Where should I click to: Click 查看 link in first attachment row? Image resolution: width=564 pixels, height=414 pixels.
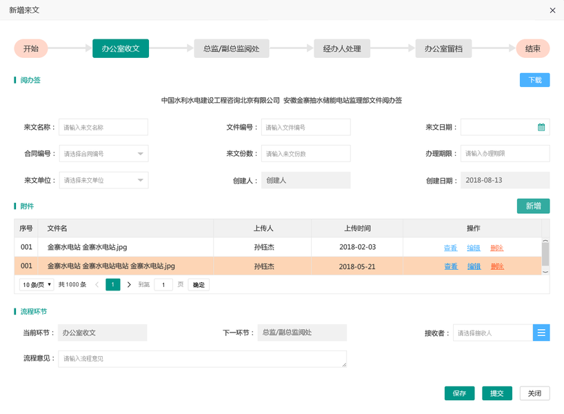[x=450, y=248]
